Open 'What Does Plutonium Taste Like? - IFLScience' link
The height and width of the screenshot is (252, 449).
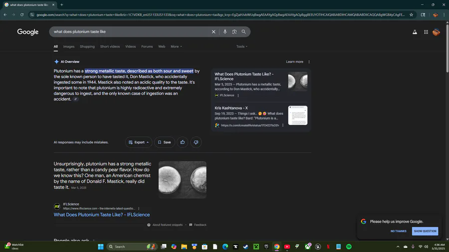[x=102, y=215]
